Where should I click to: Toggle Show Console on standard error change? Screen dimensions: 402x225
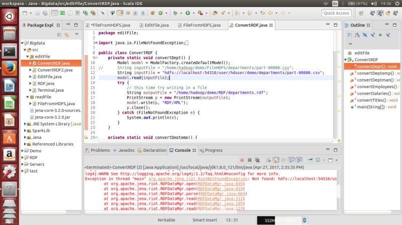click(299, 160)
